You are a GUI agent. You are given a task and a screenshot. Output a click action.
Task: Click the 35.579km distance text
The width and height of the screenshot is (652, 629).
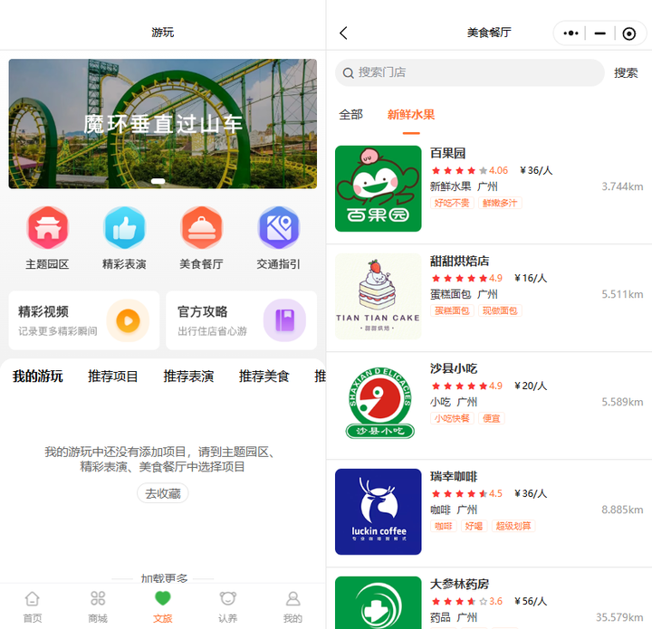point(619,617)
